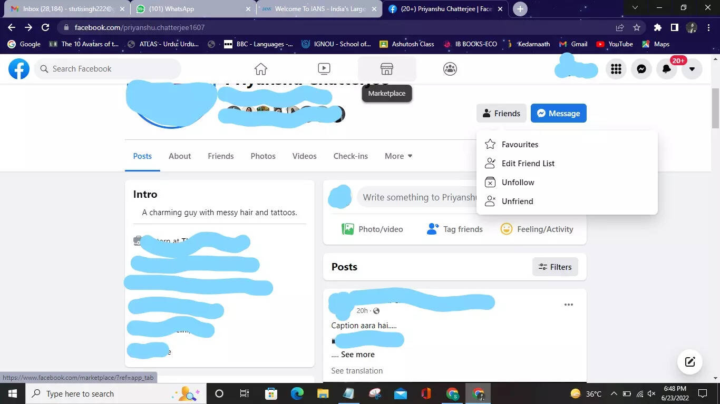Go to the Home feed icon
The image size is (720, 404).
pyautogui.click(x=261, y=69)
